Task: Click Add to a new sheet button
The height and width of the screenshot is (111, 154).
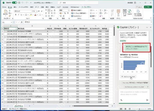Action: point(128,76)
